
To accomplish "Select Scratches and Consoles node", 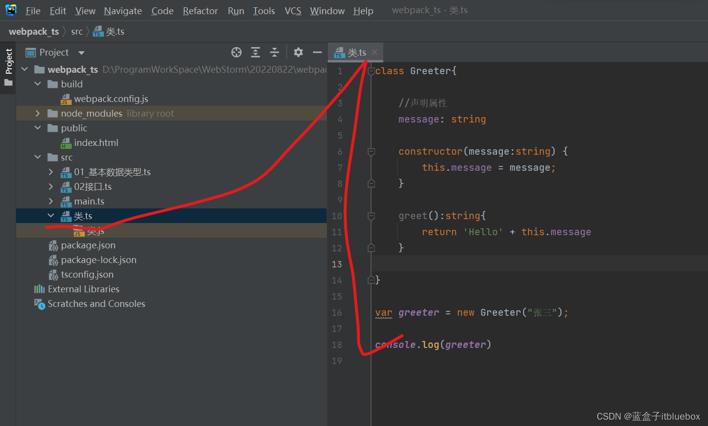I will [97, 304].
